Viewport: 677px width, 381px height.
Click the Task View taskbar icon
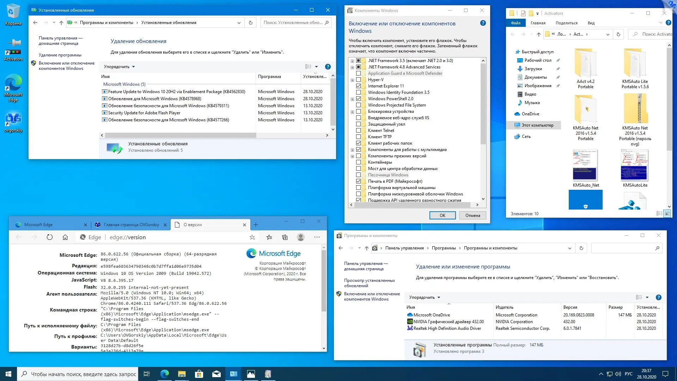tap(147, 374)
